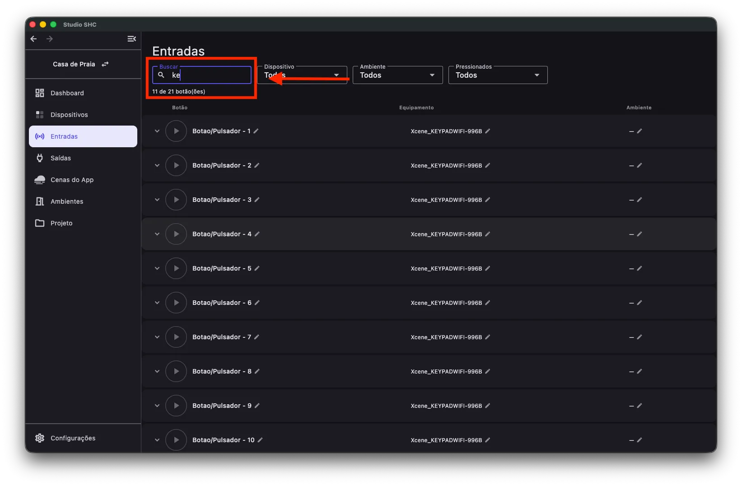This screenshot has height=486, width=742.
Task: Expand the Botao/Pulsador - 6 row
Action: [157, 303]
